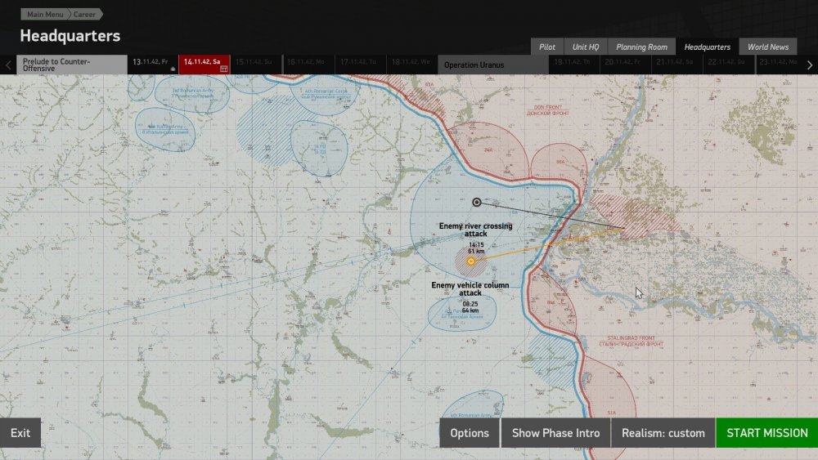Click the Exit button
This screenshot has height=460, width=818.
click(x=20, y=433)
